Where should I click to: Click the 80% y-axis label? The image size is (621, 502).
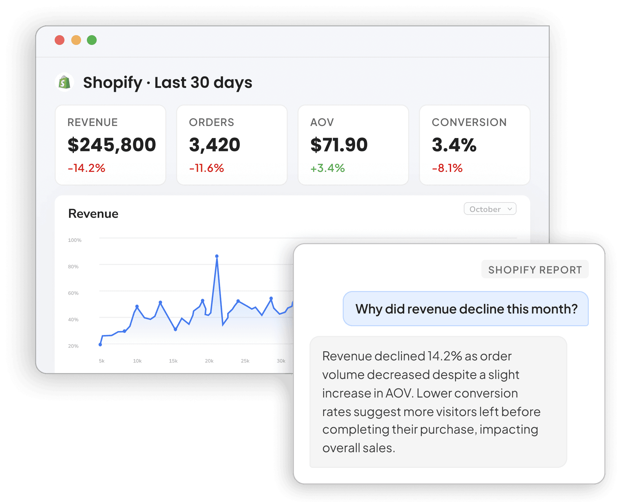(73, 266)
